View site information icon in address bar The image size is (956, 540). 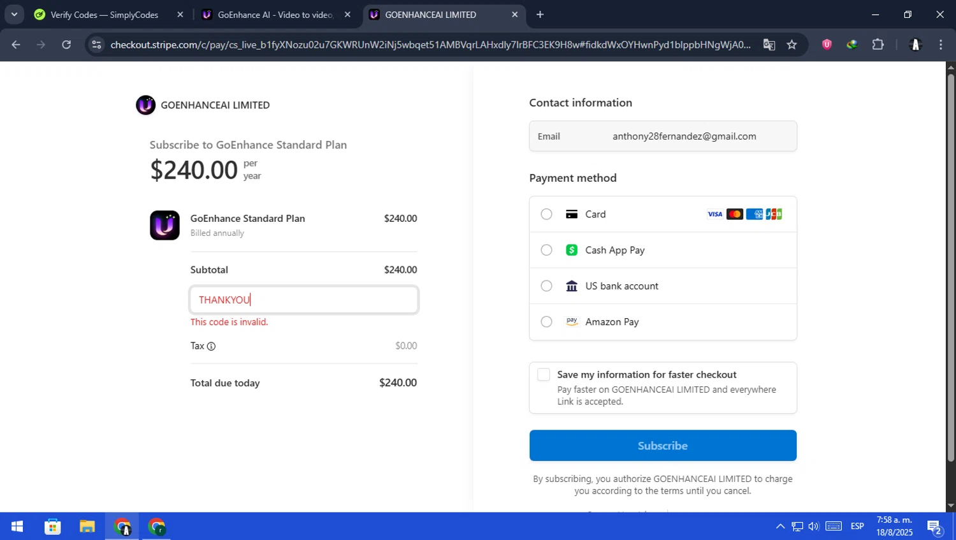pos(96,45)
